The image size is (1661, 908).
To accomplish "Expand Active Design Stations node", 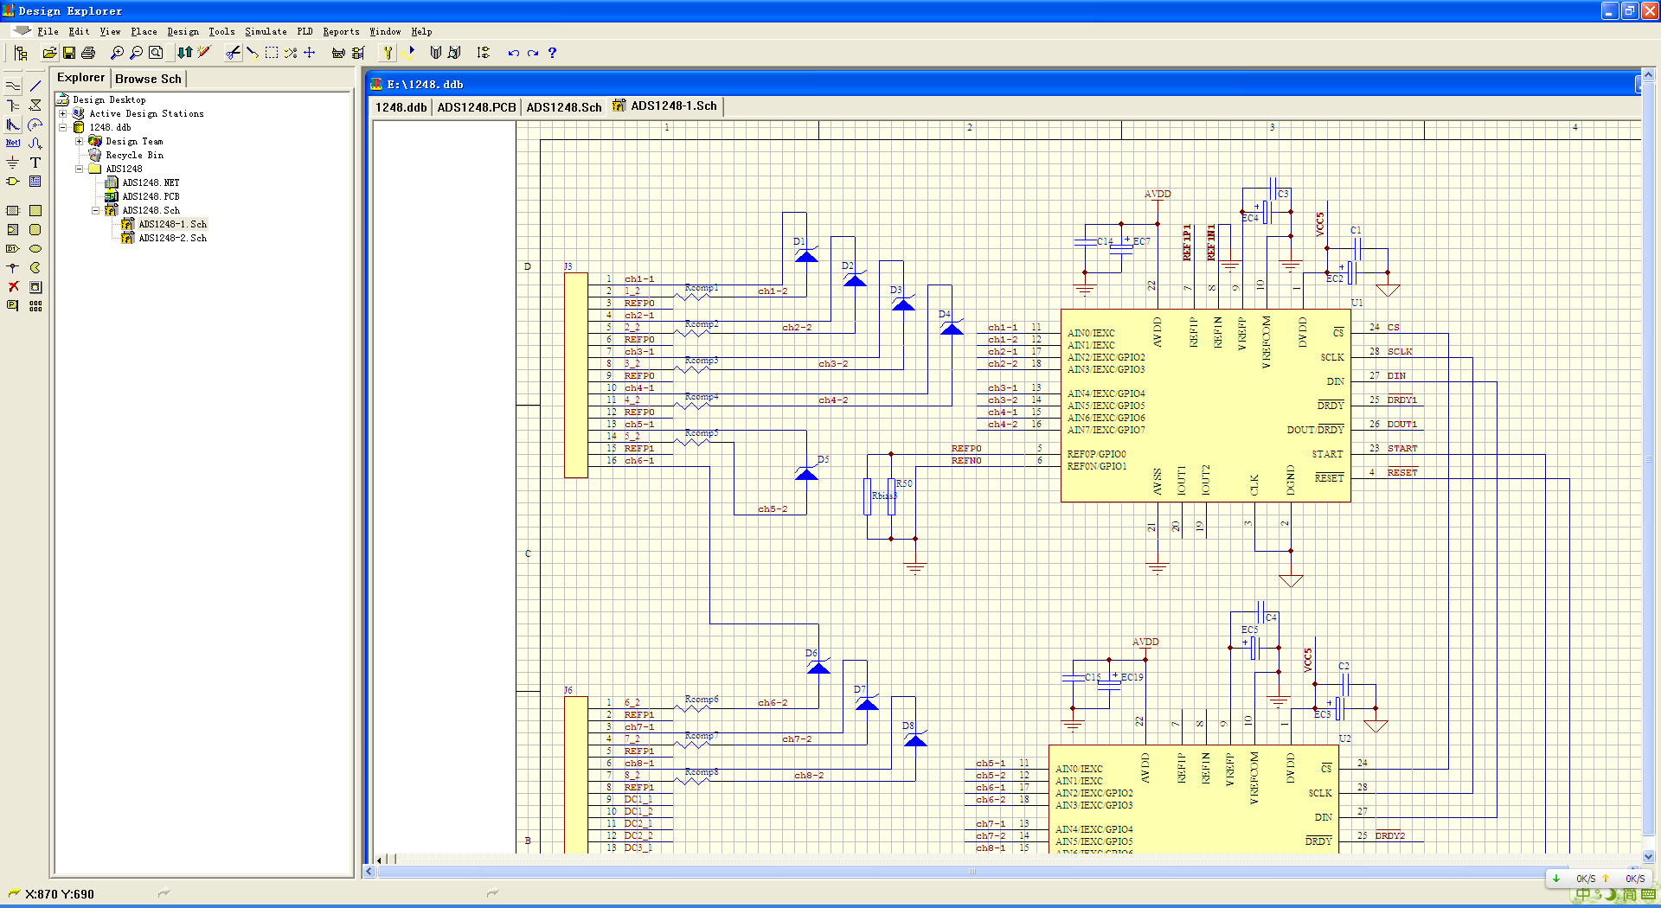I will (x=62, y=113).
